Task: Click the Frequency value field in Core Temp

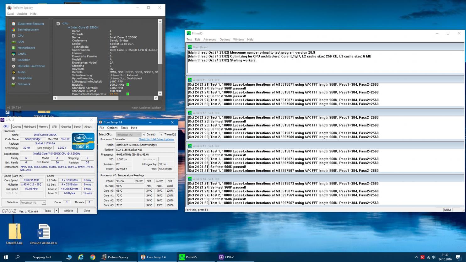Action: click(145, 154)
